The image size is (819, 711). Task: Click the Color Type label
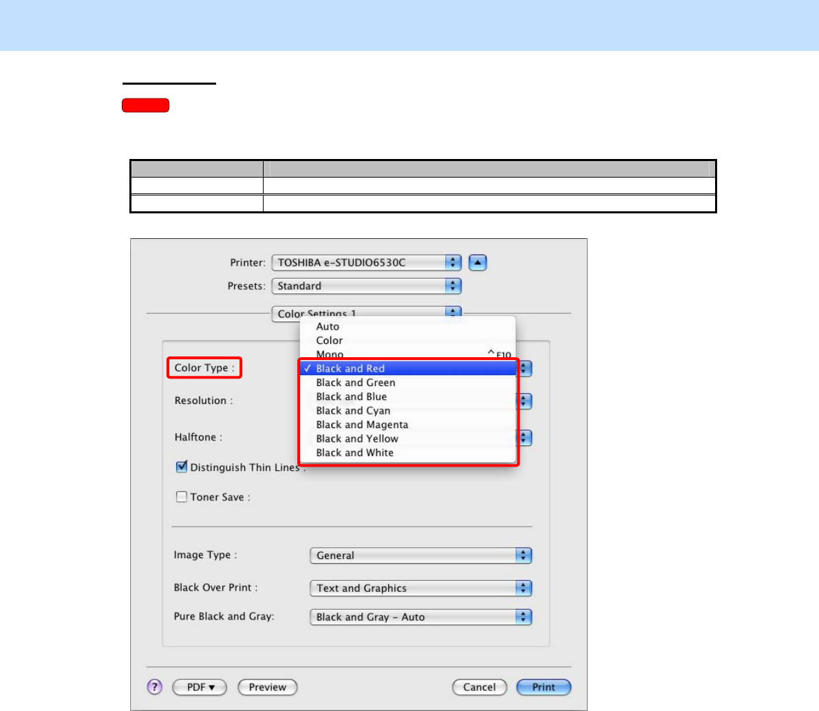(x=204, y=368)
